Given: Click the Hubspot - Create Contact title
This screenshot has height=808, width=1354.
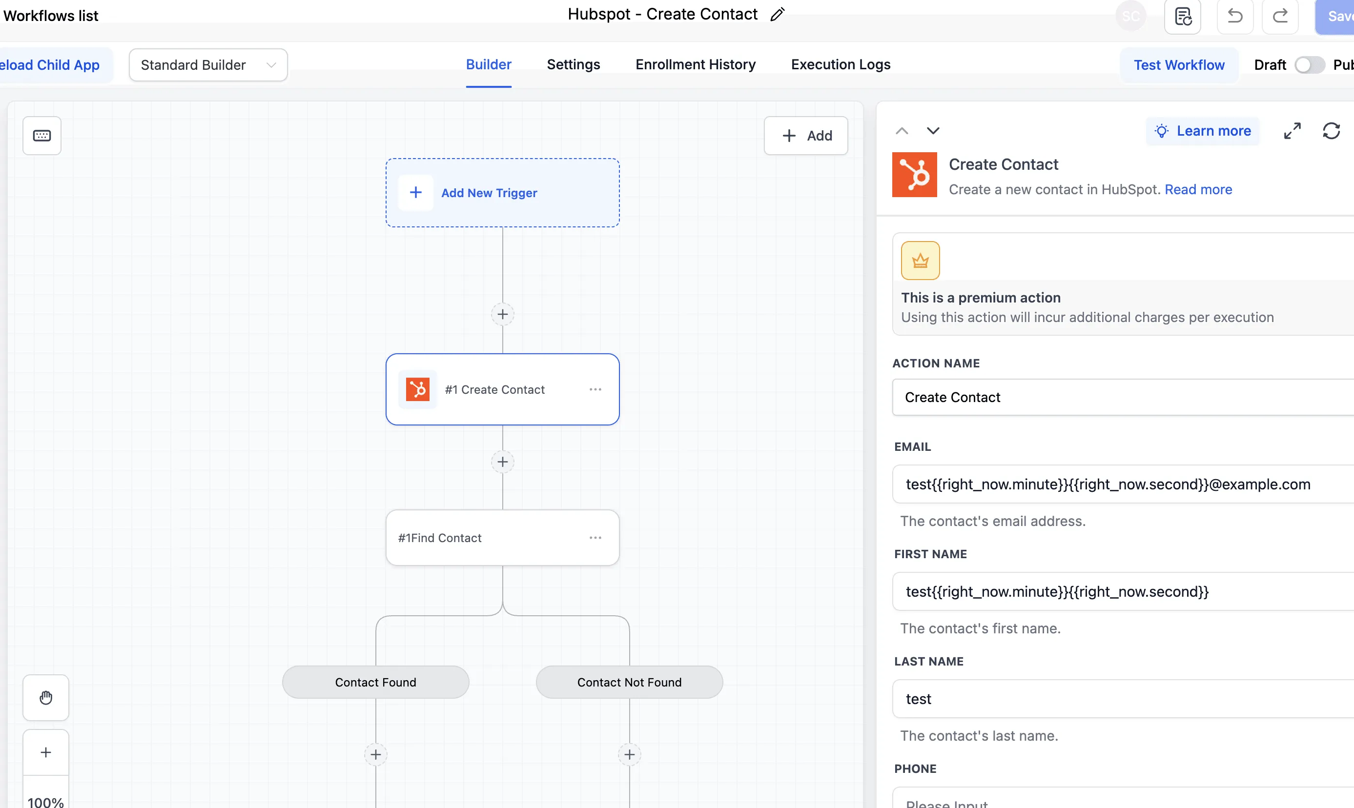Looking at the screenshot, I should [x=662, y=14].
